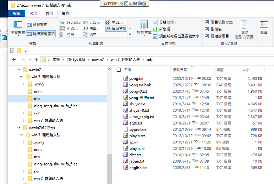Tick the select-all checkbox beside 名稱
Image resolution: width=274 pixels, height=184 pixels.
tap(119, 70)
